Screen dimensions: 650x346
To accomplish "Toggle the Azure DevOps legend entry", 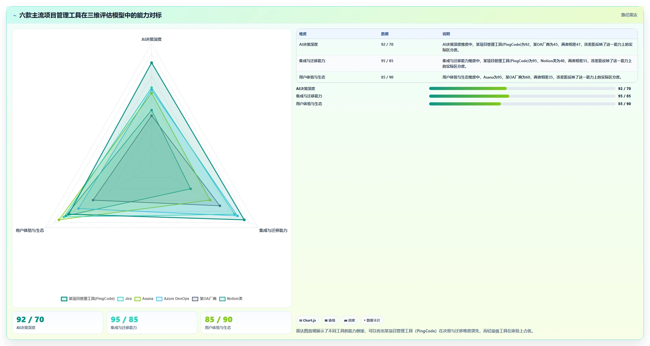I will (x=173, y=299).
